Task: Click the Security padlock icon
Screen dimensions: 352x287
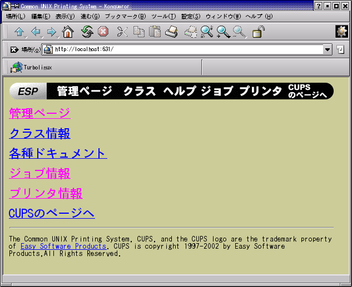Action: tap(259, 32)
